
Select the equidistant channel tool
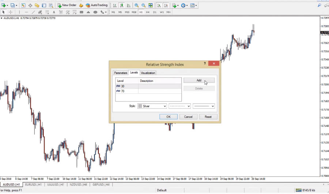click(40, 12)
